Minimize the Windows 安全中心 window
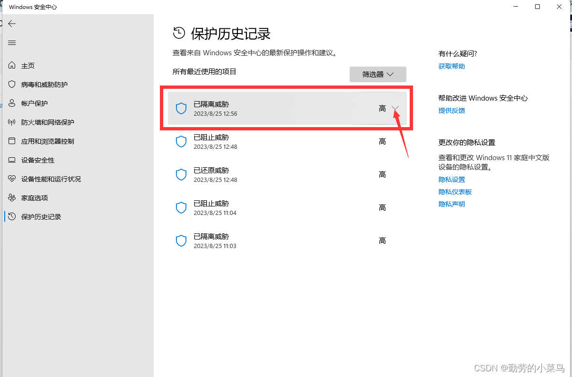The image size is (572, 377). click(x=515, y=7)
